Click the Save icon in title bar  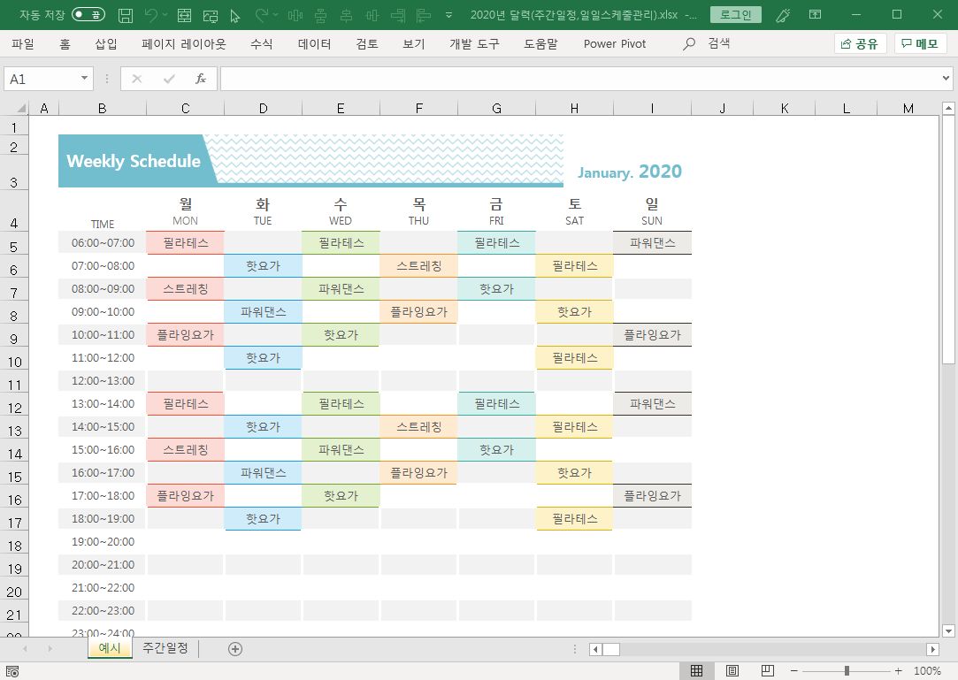pyautogui.click(x=126, y=15)
